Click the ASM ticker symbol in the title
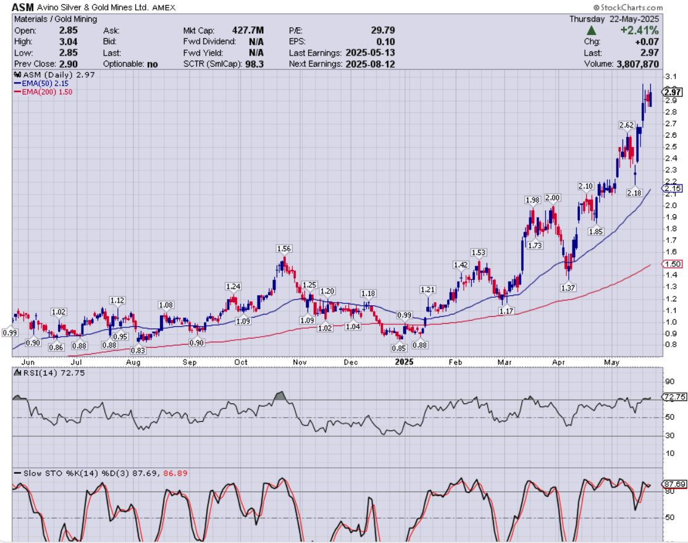The width and height of the screenshot is (688, 543). click(22, 7)
